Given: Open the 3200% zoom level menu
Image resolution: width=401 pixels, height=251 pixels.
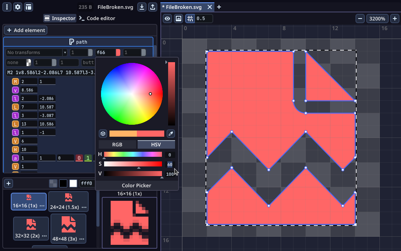Looking at the screenshot, I should [377, 19].
